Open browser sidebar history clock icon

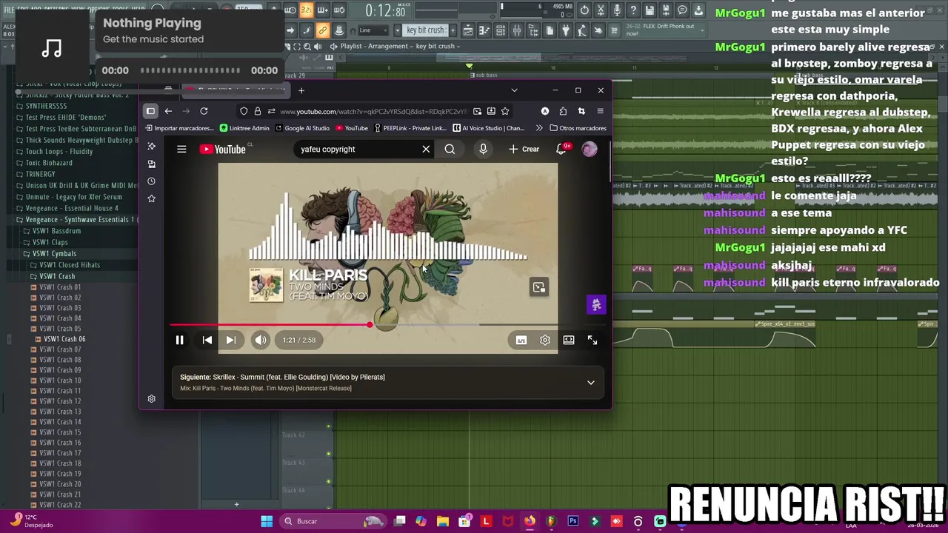pos(151,181)
